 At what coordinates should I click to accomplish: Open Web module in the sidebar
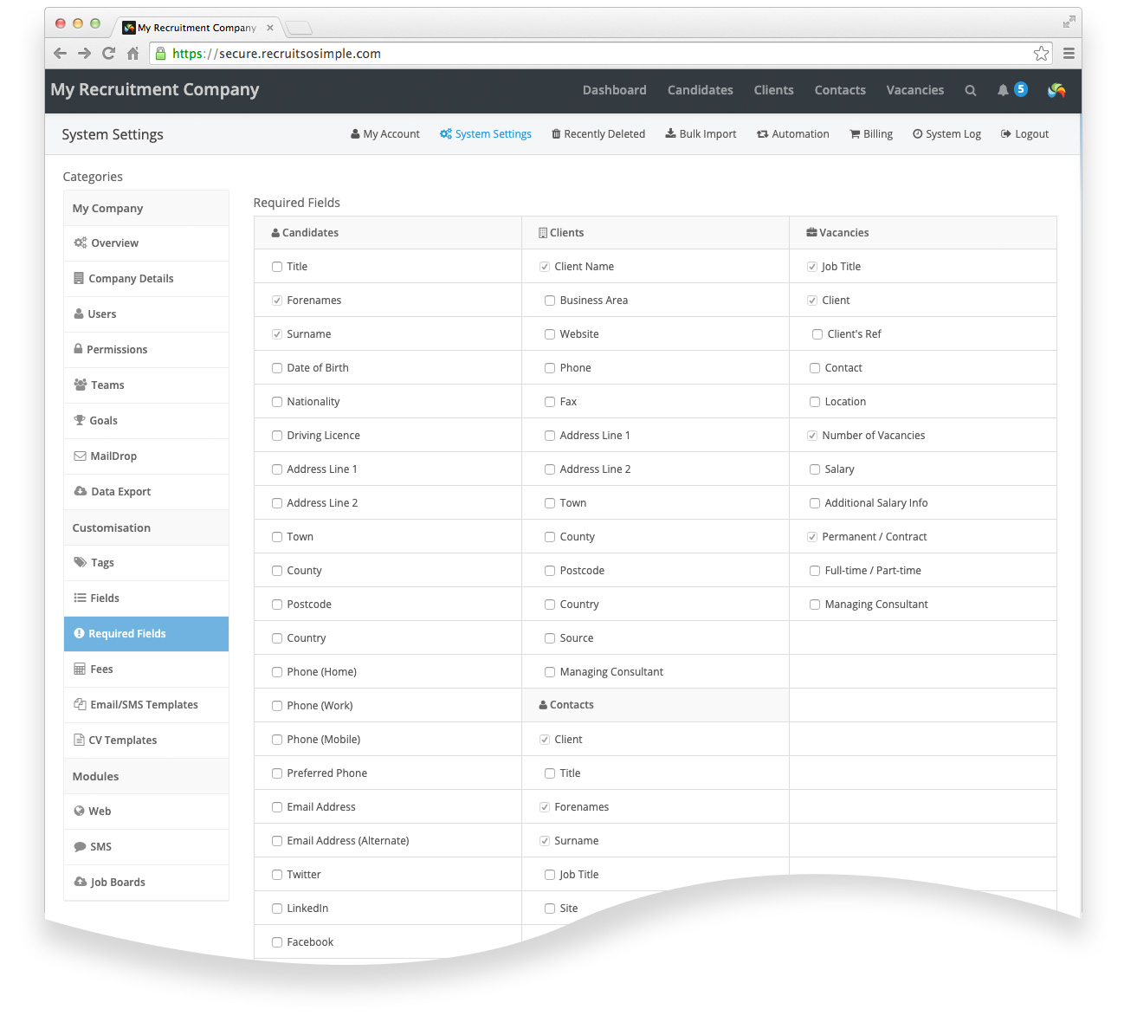[146, 812]
